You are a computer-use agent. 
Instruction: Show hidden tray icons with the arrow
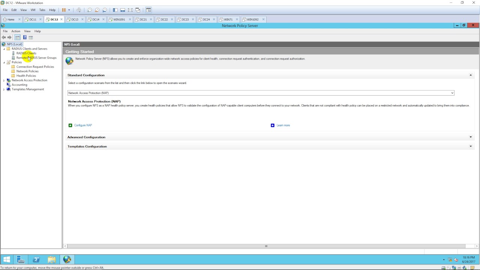pyautogui.click(x=444, y=259)
